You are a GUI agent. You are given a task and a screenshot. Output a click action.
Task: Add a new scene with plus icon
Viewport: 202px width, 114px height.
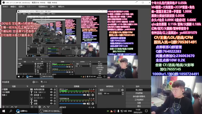pos(4,107)
